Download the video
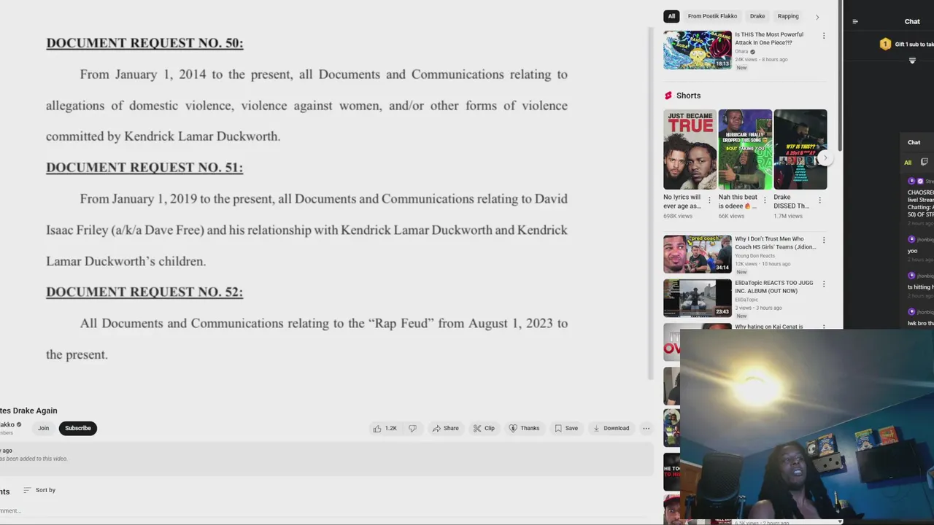 611,428
